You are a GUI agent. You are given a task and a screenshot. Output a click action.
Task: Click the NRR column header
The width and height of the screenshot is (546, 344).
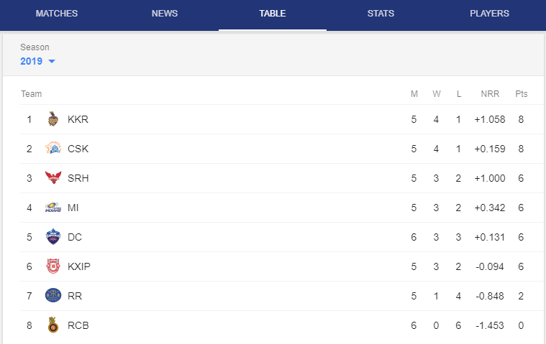tap(490, 94)
